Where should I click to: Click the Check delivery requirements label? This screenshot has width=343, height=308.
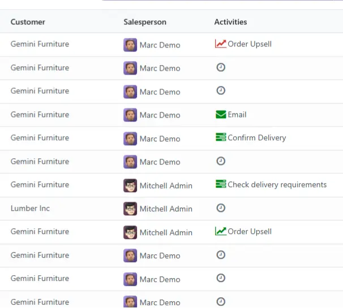(277, 185)
